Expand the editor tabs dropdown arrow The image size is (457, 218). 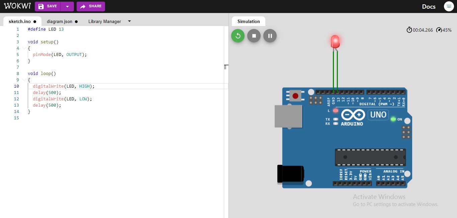[x=129, y=21]
